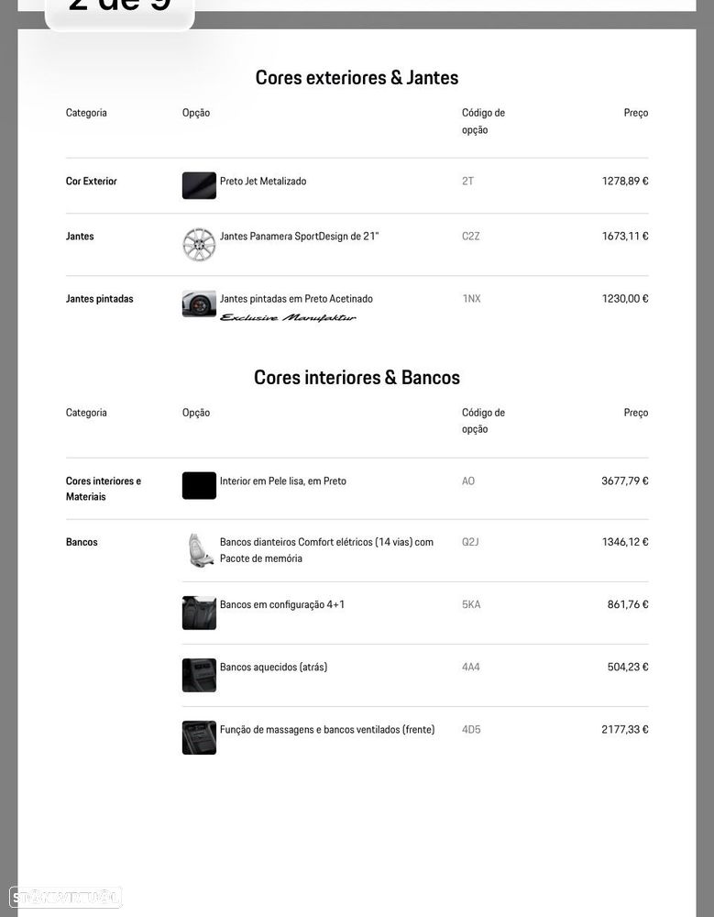Select the Bancos aquecidos (atrás) option text
Screen dimensions: 714x917
(273, 668)
